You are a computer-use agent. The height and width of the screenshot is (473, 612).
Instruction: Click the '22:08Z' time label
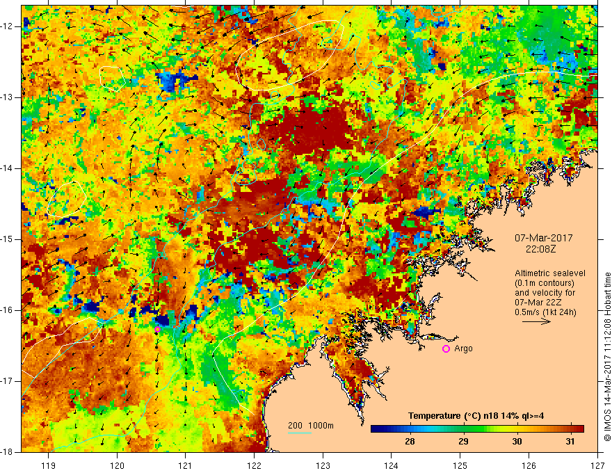(540, 248)
